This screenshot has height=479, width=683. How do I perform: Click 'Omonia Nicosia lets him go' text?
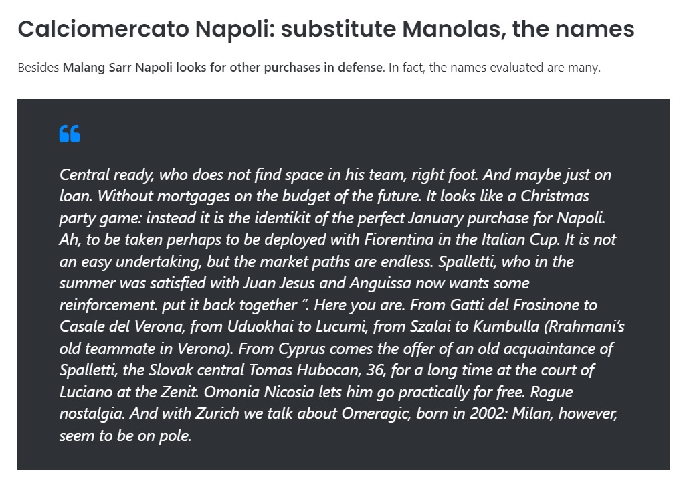click(299, 392)
